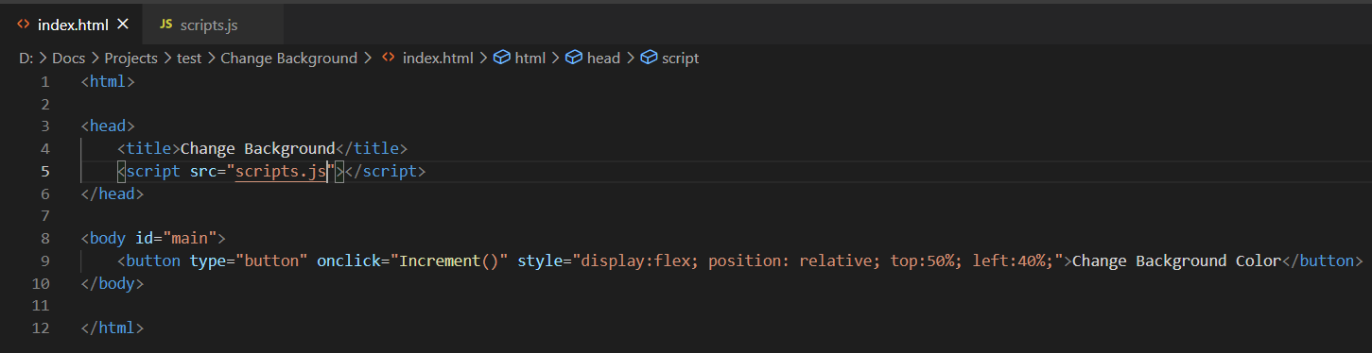Click the JS icon on scripts.js tab
Viewport: 1372px width, 353px height.
pos(166,25)
